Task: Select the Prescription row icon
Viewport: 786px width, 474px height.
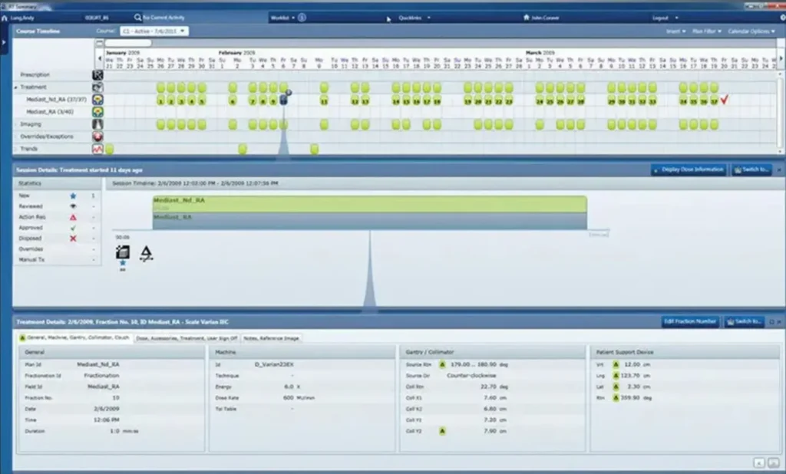Action: click(97, 74)
